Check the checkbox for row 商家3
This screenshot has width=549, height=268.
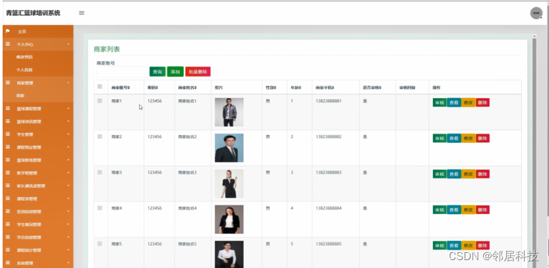[x=100, y=172]
